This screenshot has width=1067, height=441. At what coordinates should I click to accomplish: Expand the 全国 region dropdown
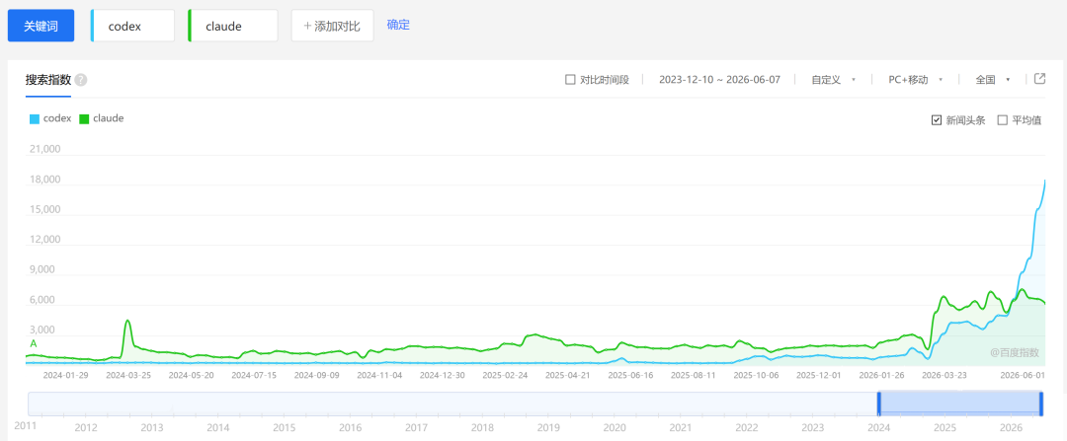pos(992,80)
